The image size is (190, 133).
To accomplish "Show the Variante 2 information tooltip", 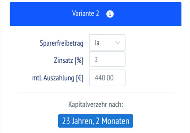I will (110, 14).
